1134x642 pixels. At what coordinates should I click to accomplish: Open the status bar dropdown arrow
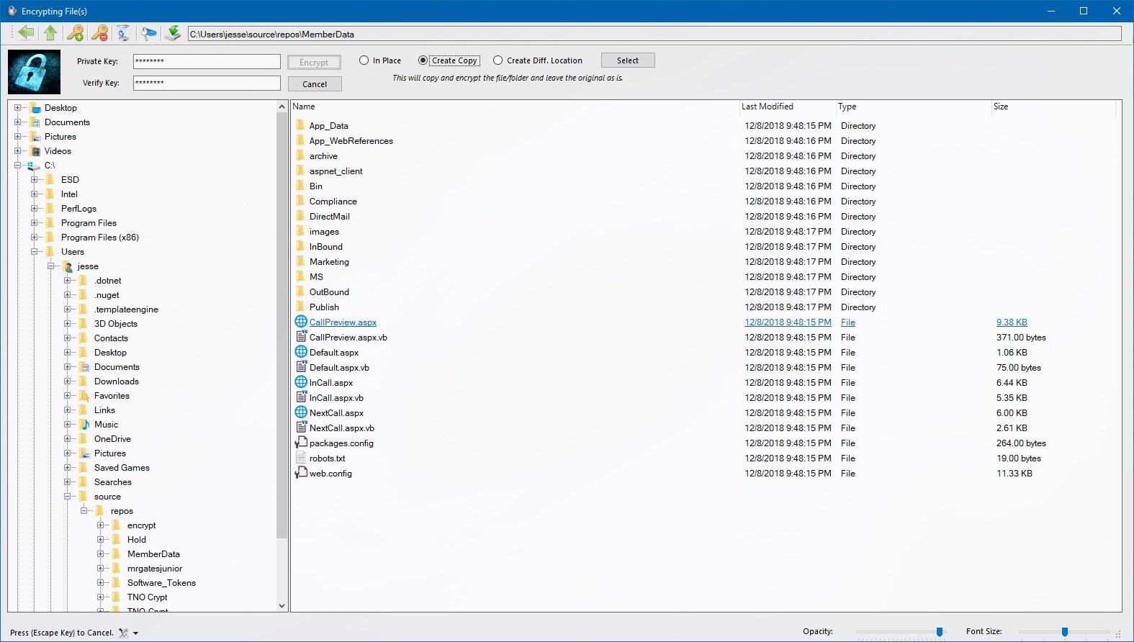(135, 633)
